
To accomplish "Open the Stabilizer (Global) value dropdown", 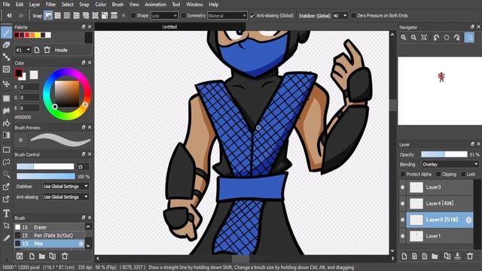I will (340, 15).
